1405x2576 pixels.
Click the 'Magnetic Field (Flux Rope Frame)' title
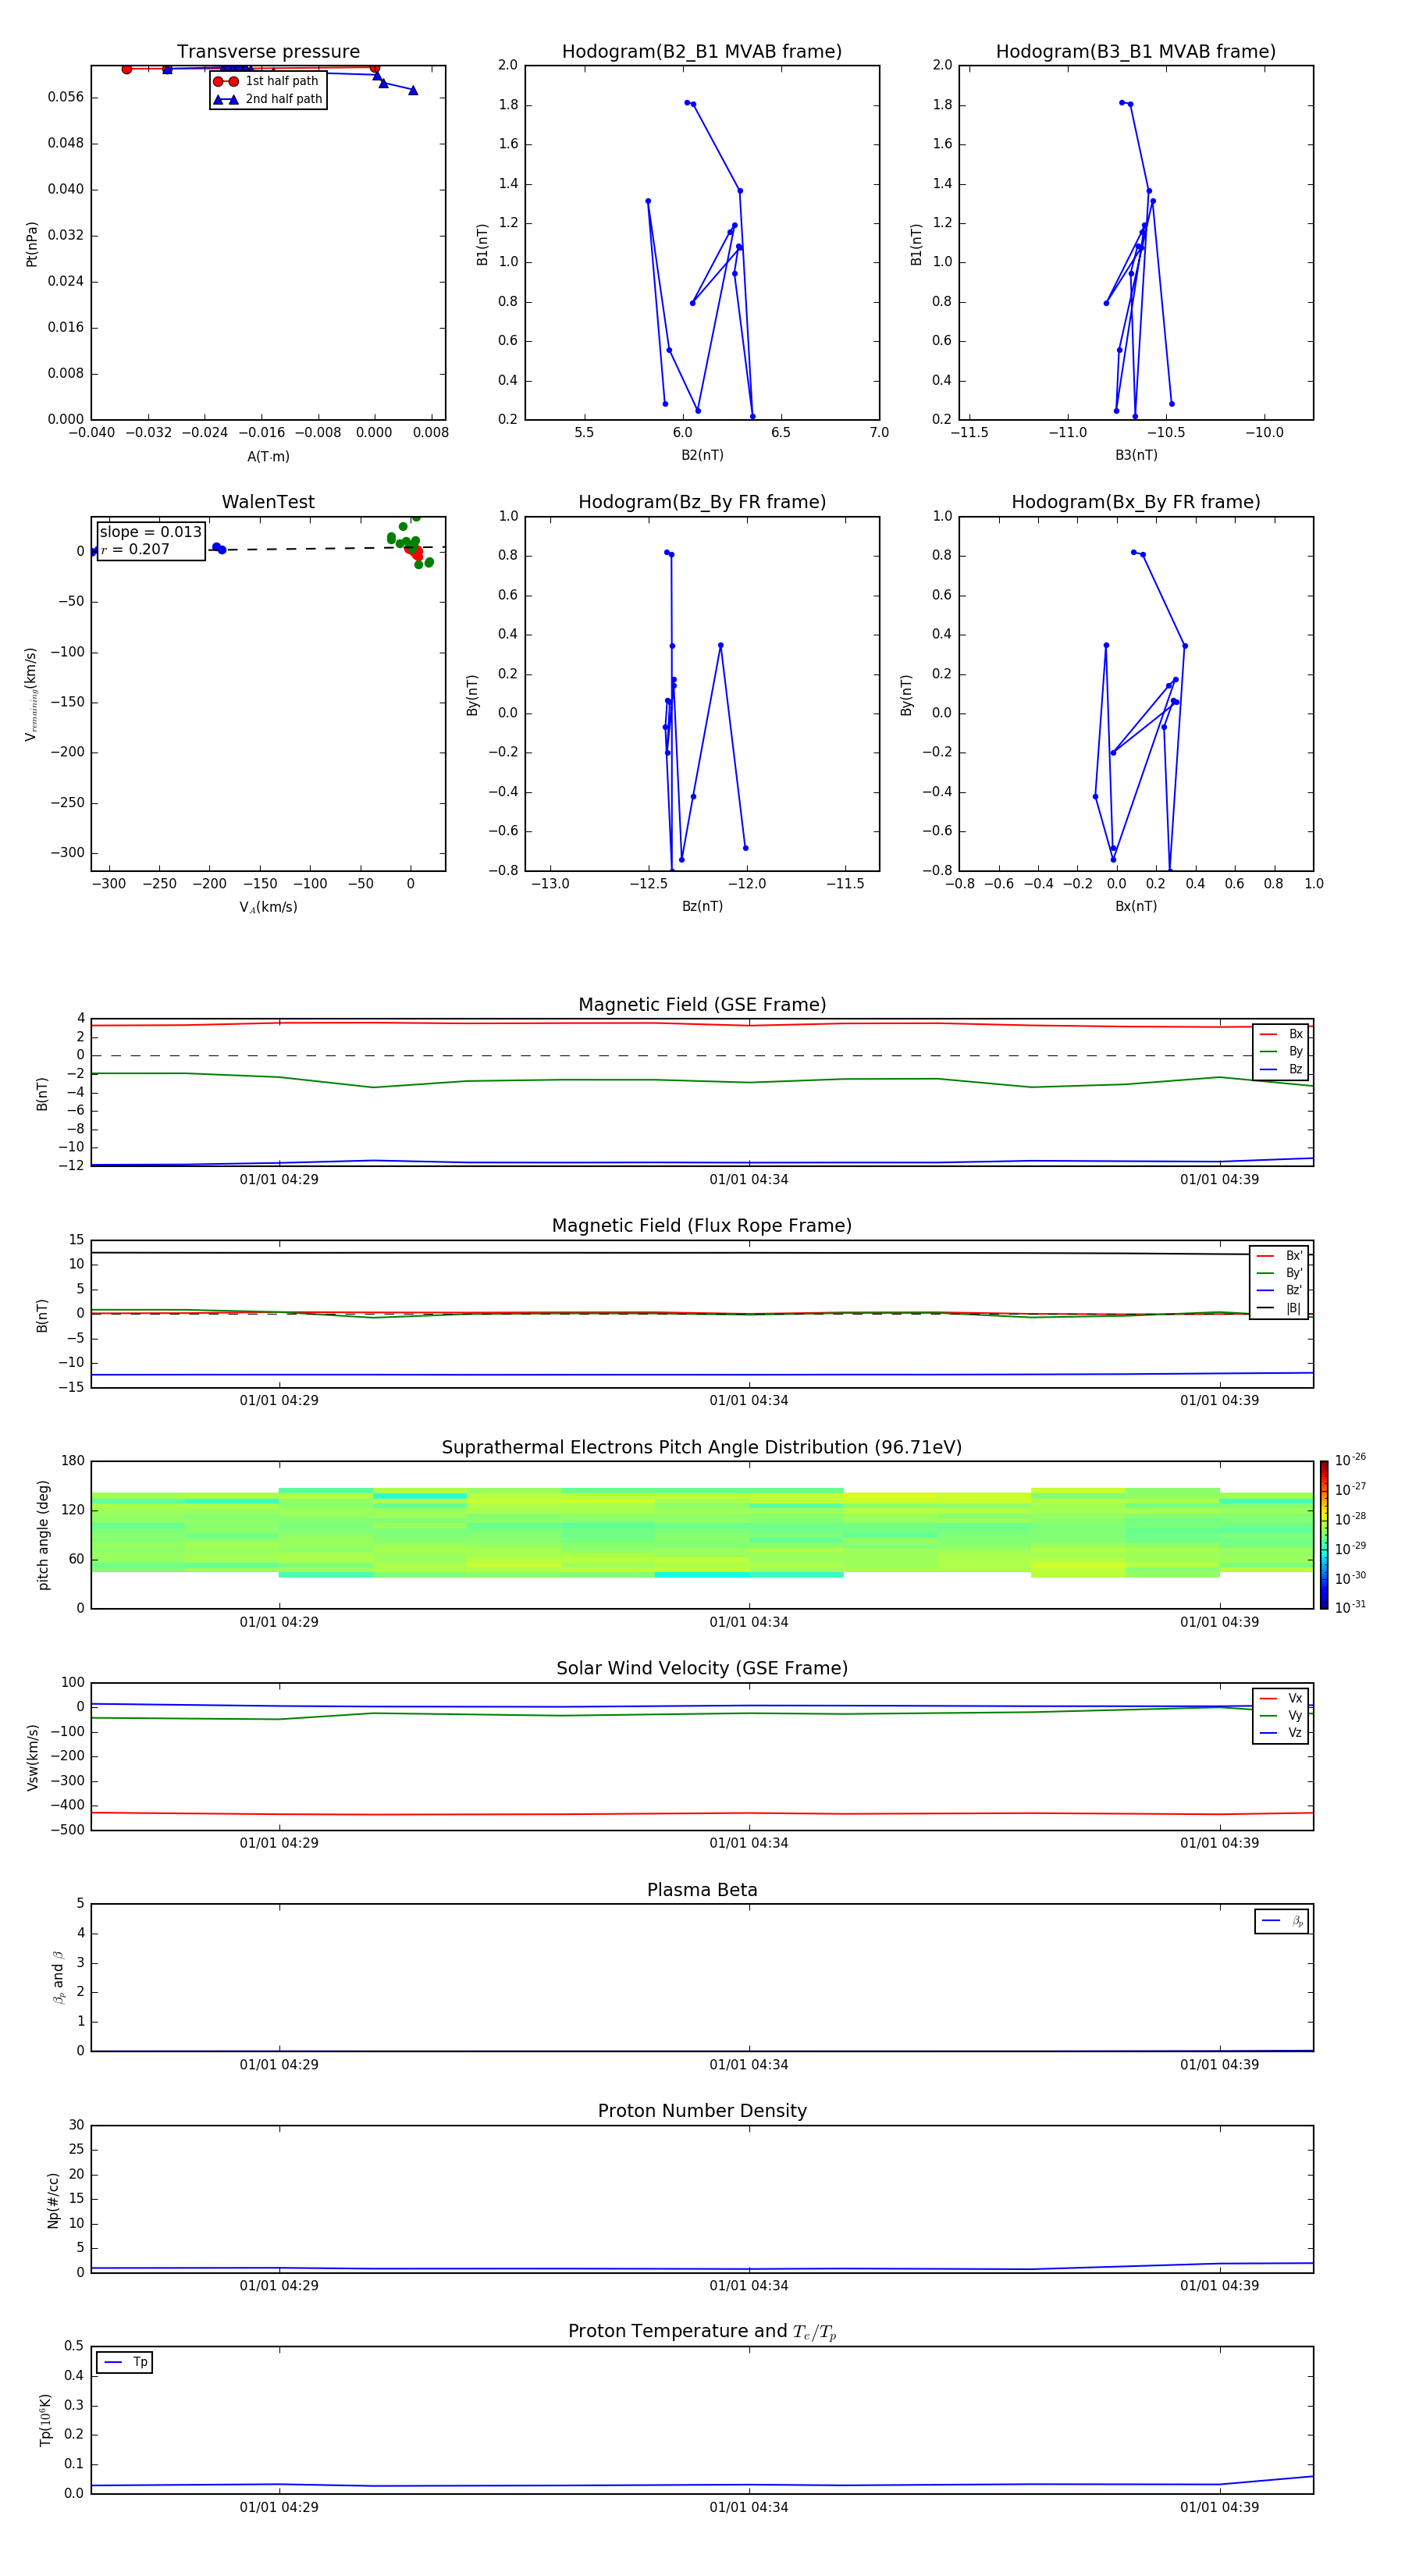tap(702, 1226)
